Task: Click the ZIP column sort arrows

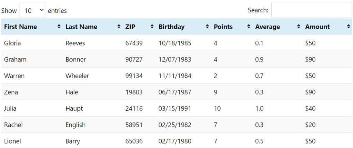Action: coord(152,27)
